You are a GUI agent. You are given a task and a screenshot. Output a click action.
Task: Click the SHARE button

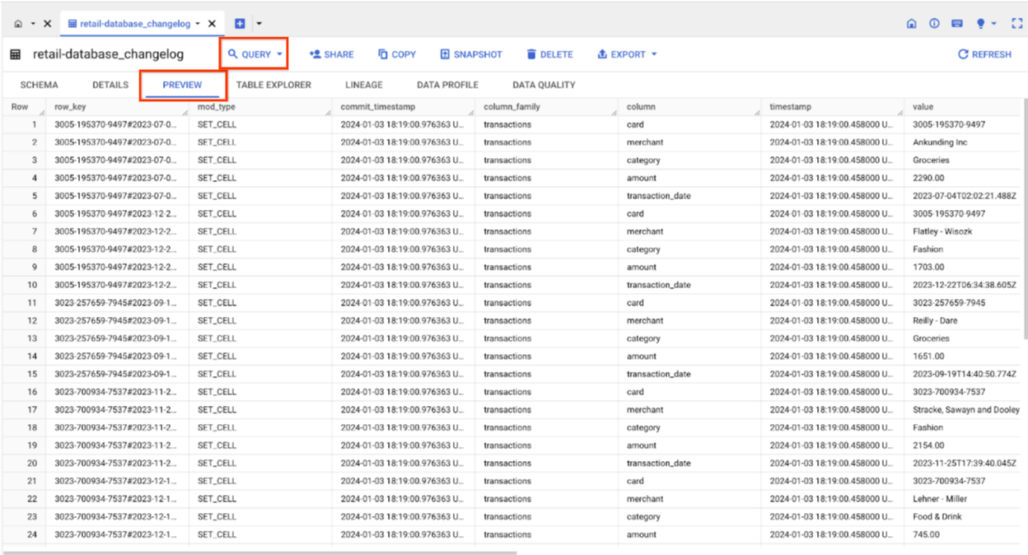click(x=331, y=54)
